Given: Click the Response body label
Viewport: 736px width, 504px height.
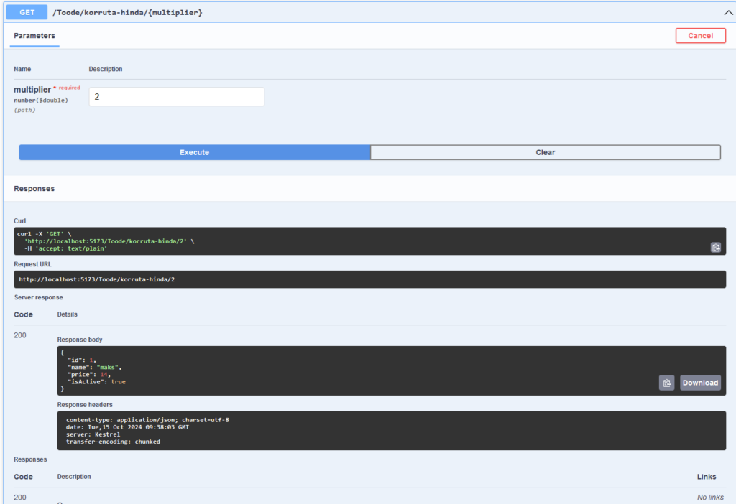Looking at the screenshot, I should (x=80, y=340).
